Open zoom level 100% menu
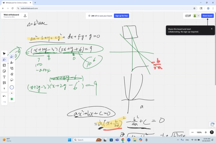 [x=199, y=132]
